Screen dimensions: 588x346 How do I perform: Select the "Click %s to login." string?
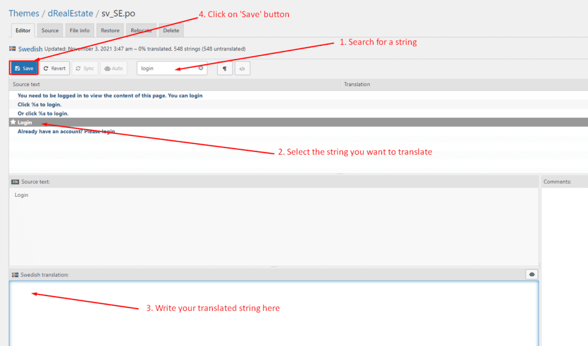click(x=40, y=104)
